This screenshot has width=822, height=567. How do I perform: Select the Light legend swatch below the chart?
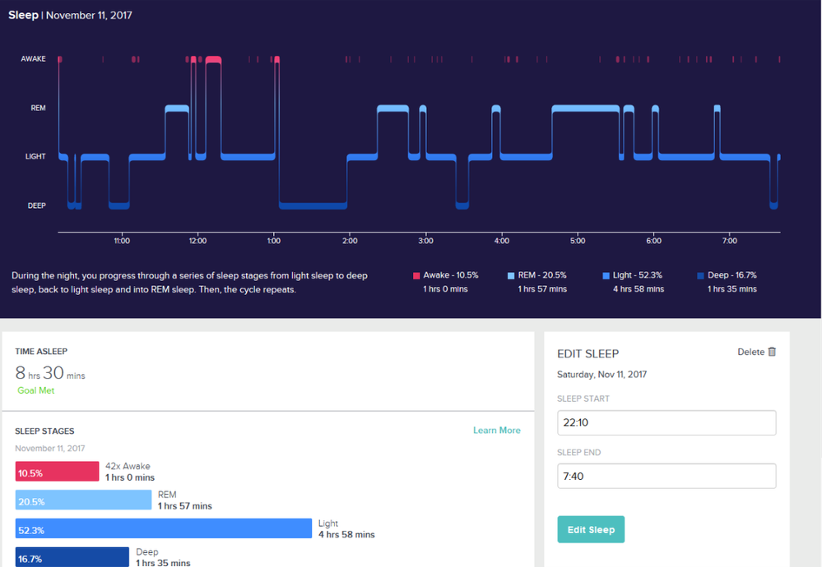[x=606, y=276]
